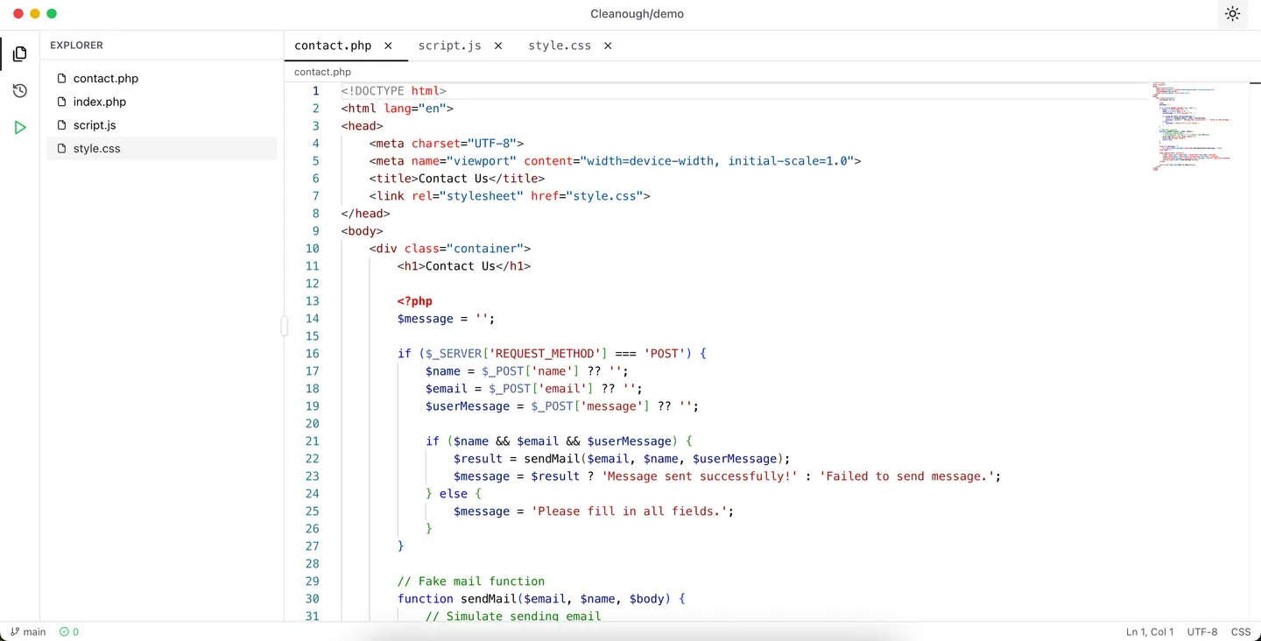Image resolution: width=1261 pixels, height=641 pixels.
Task: Open contact.php in the Explorer list
Action: tap(161, 78)
